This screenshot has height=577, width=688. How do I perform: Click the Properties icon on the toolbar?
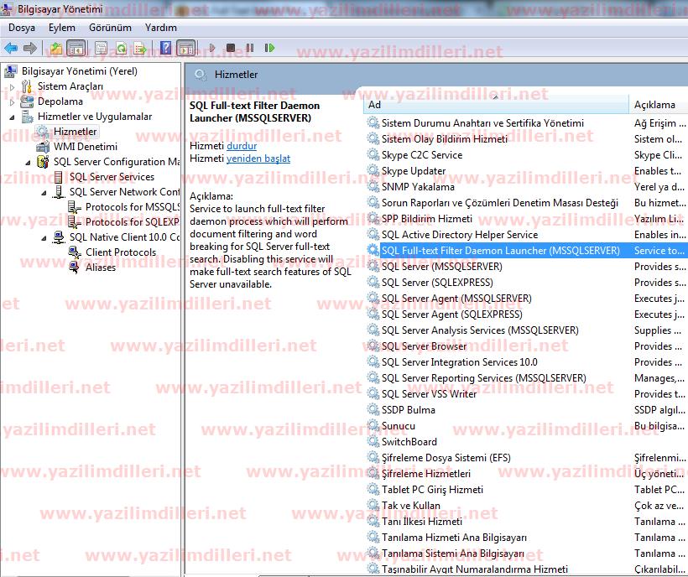[100, 48]
